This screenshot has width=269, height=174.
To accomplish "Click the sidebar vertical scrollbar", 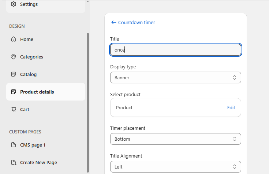I will (88, 102).
